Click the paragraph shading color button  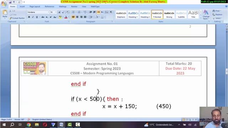coord(97,17)
